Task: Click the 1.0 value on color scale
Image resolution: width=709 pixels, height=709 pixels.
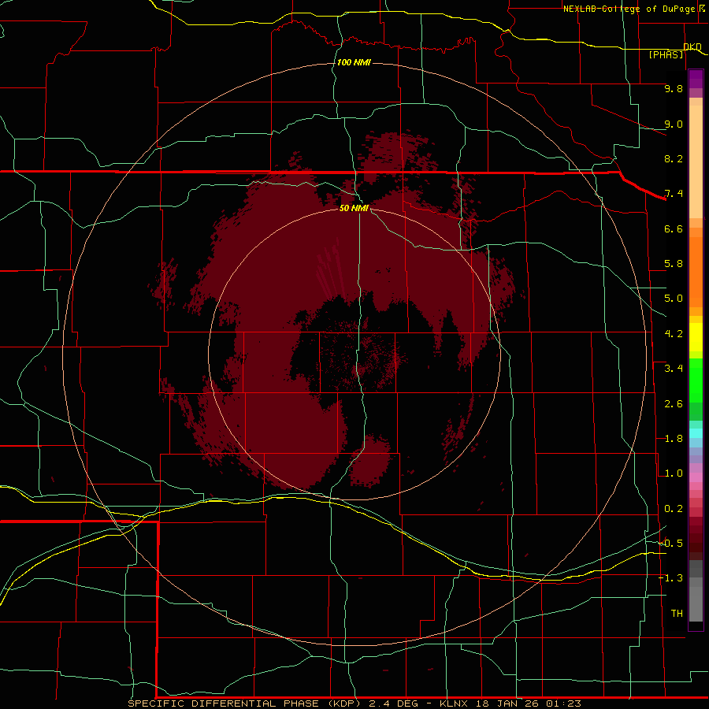Action: (x=674, y=473)
